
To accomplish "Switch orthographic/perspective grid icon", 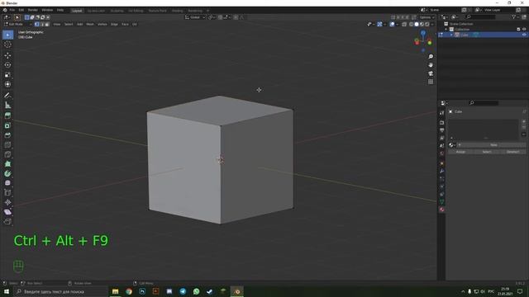I will click(431, 82).
